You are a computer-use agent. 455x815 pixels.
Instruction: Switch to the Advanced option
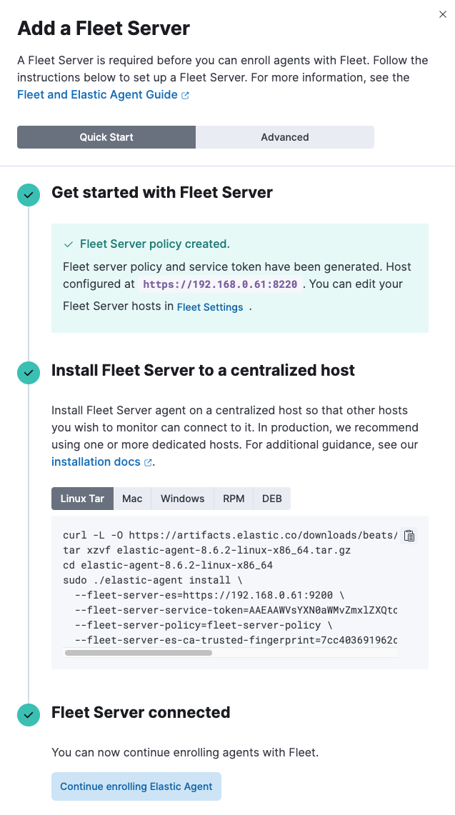click(285, 137)
